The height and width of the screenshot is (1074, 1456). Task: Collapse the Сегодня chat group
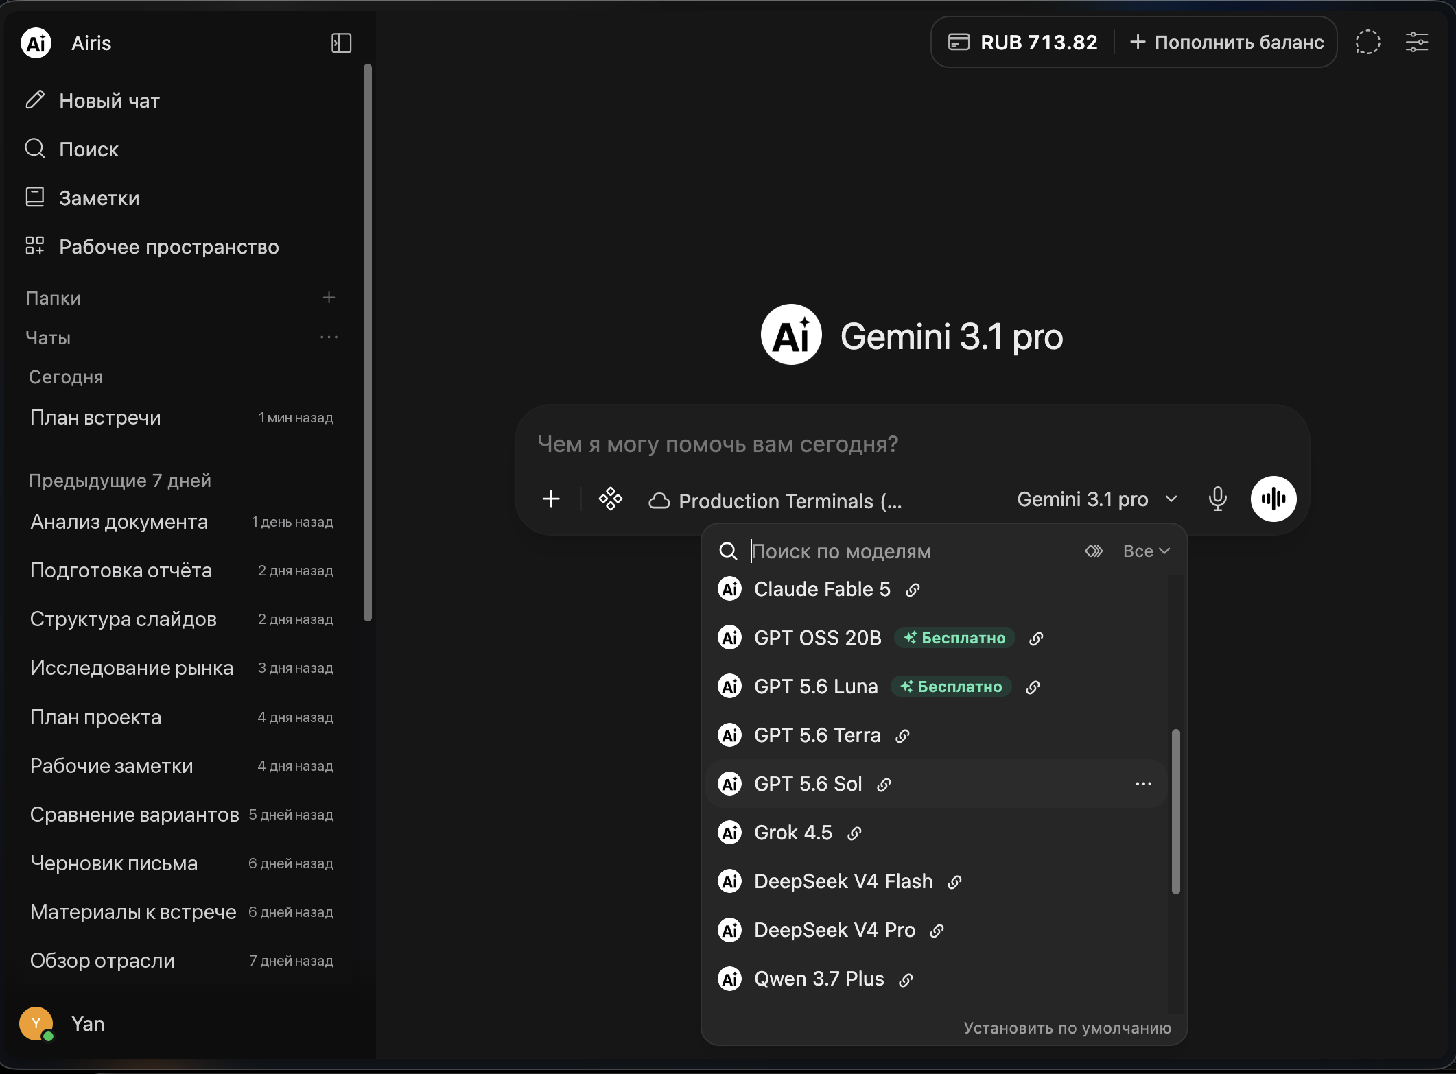(66, 377)
